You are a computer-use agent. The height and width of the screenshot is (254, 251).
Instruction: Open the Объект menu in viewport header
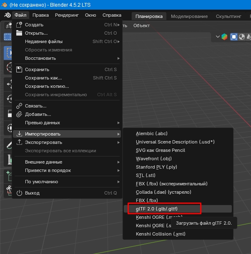[x=141, y=26]
